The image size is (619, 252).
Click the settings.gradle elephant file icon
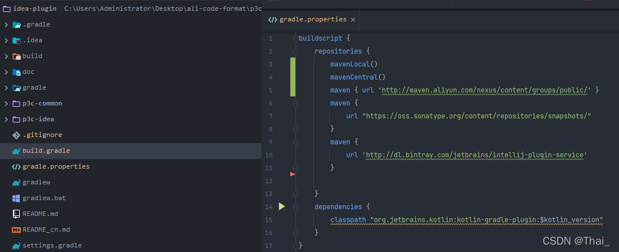16,245
